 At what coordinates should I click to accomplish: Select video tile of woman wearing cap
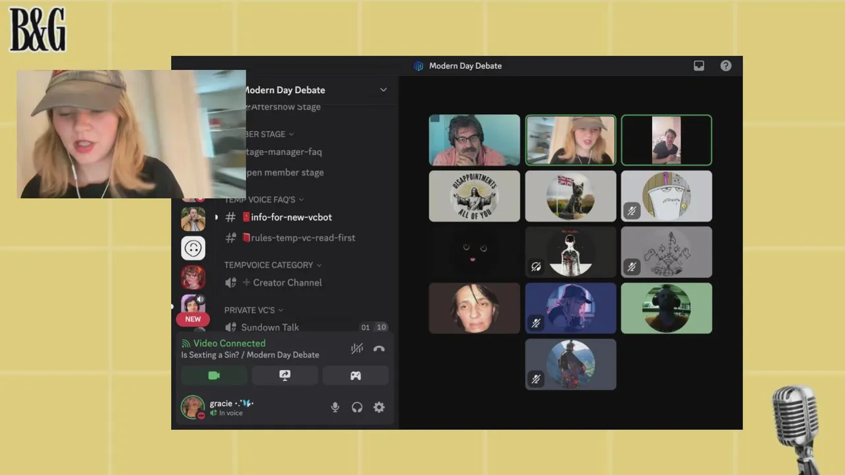570,140
